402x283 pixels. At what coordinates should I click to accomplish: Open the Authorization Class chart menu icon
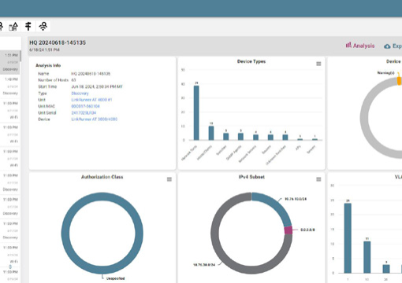[169, 179]
